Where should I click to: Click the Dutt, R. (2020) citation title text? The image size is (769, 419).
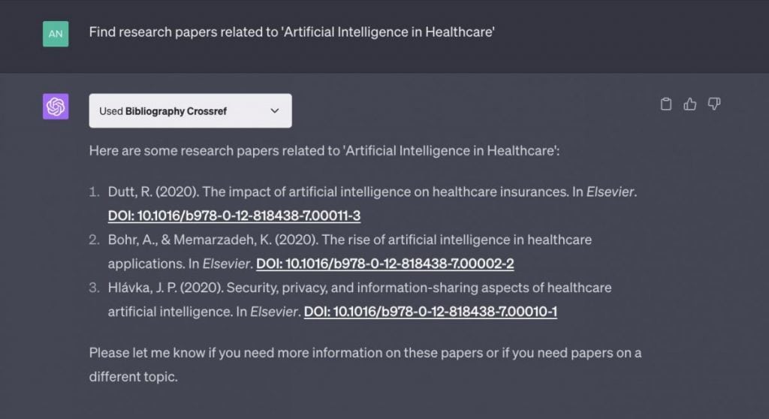point(385,191)
